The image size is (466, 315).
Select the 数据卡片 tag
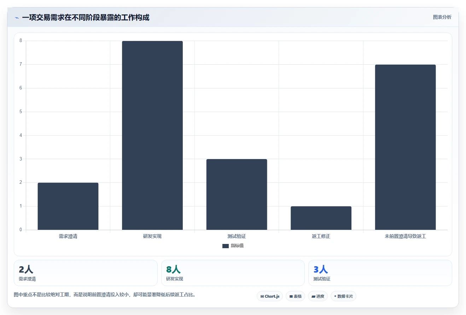pyautogui.click(x=343, y=296)
